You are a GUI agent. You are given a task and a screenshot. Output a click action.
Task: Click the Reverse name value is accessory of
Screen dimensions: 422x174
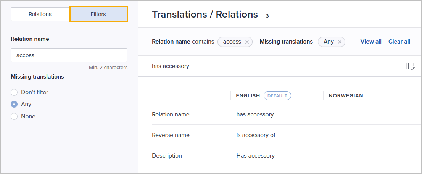(x=256, y=135)
